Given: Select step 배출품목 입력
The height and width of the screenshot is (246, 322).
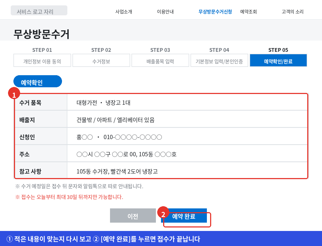Looking at the screenshot, I should click(160, 60).
